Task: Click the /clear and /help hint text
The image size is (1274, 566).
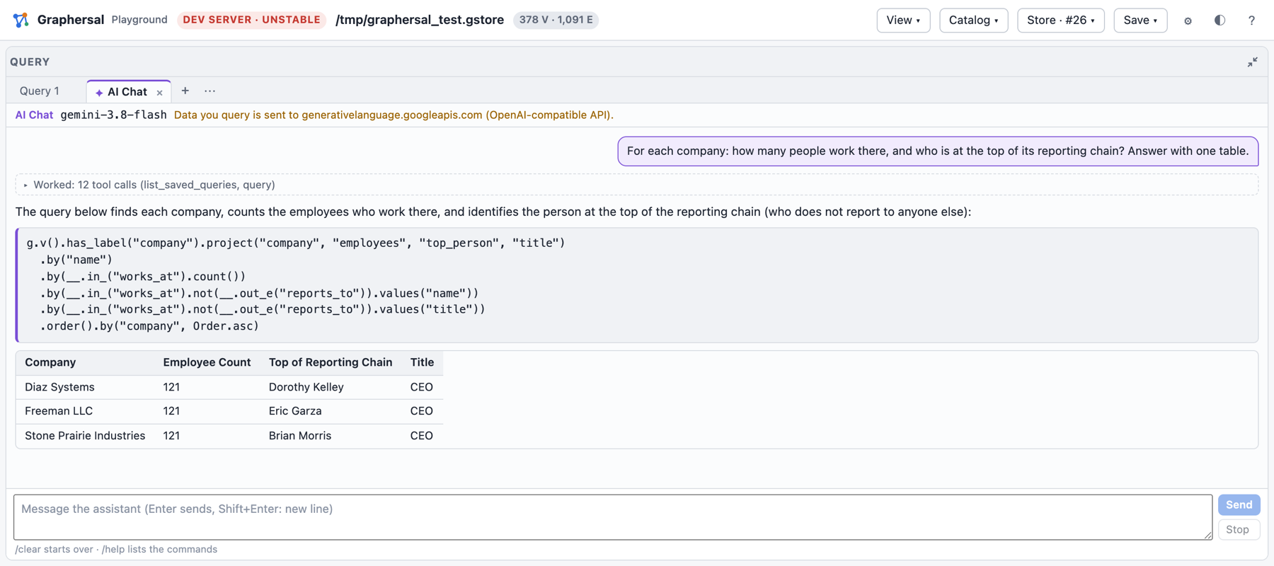Action: [116, 549]
